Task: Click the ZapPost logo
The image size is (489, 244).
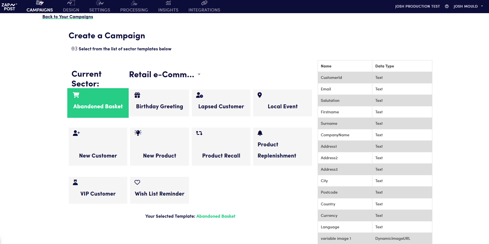Action: [x=9, y=7]
